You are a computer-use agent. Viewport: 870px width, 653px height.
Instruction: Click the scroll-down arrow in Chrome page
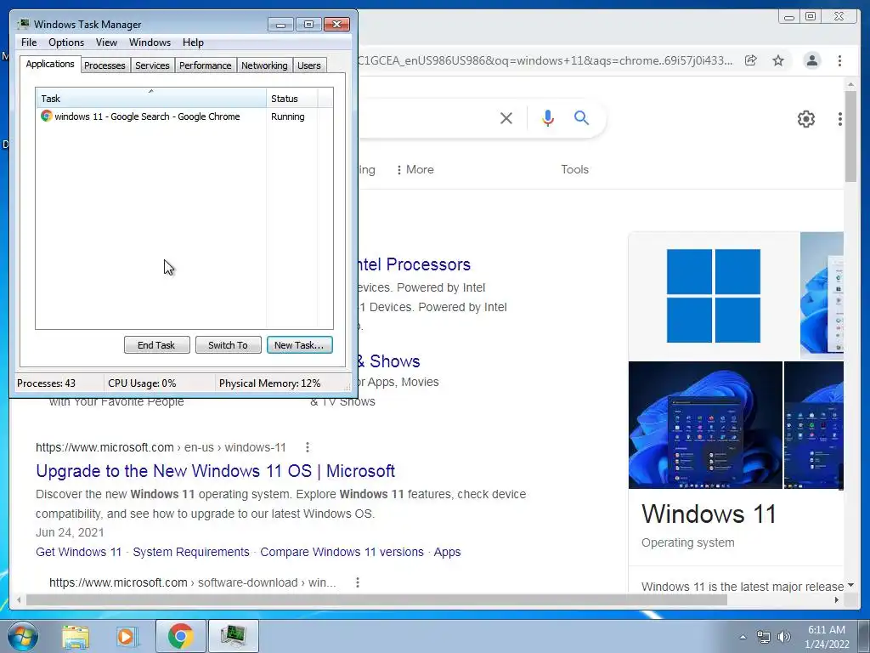(x=850, y=585)
